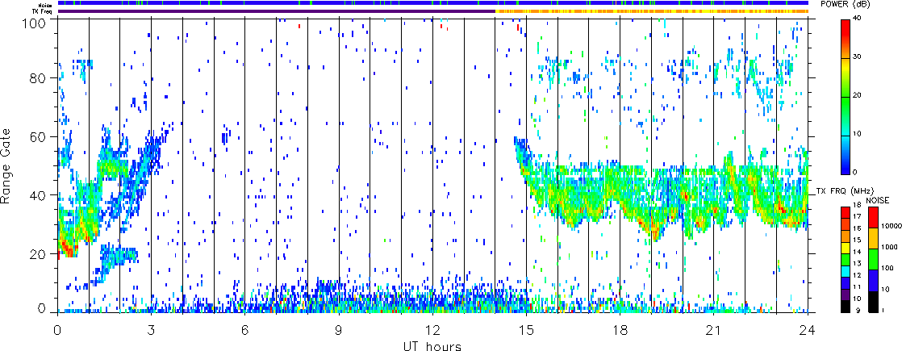This screenshot has width=902, height=351.
Task: Click the TX FRQ legend value 13
Action: (857, 263)
